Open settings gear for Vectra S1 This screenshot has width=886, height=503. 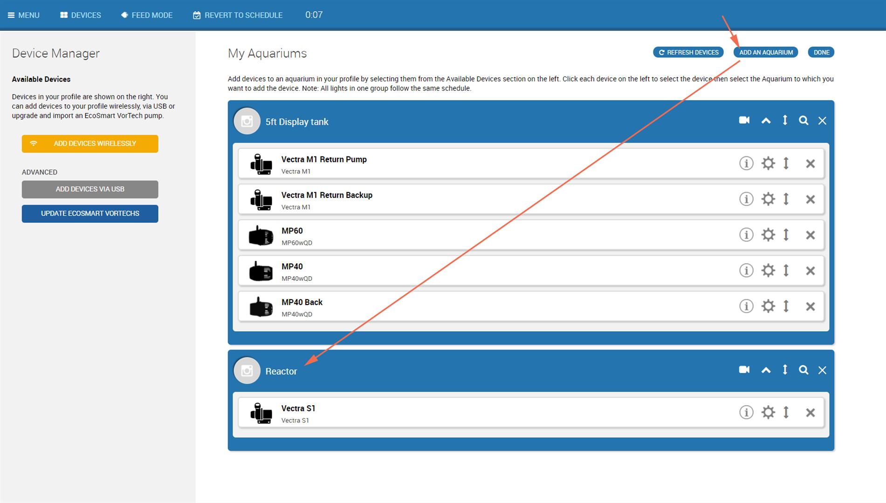point(768,413)
